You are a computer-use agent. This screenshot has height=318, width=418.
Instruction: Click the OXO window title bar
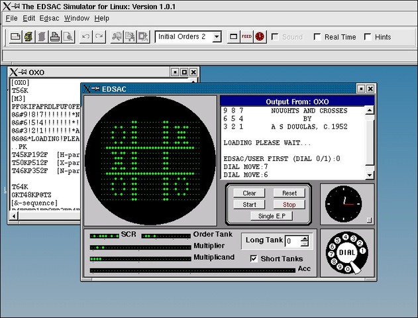click(91, 72)
